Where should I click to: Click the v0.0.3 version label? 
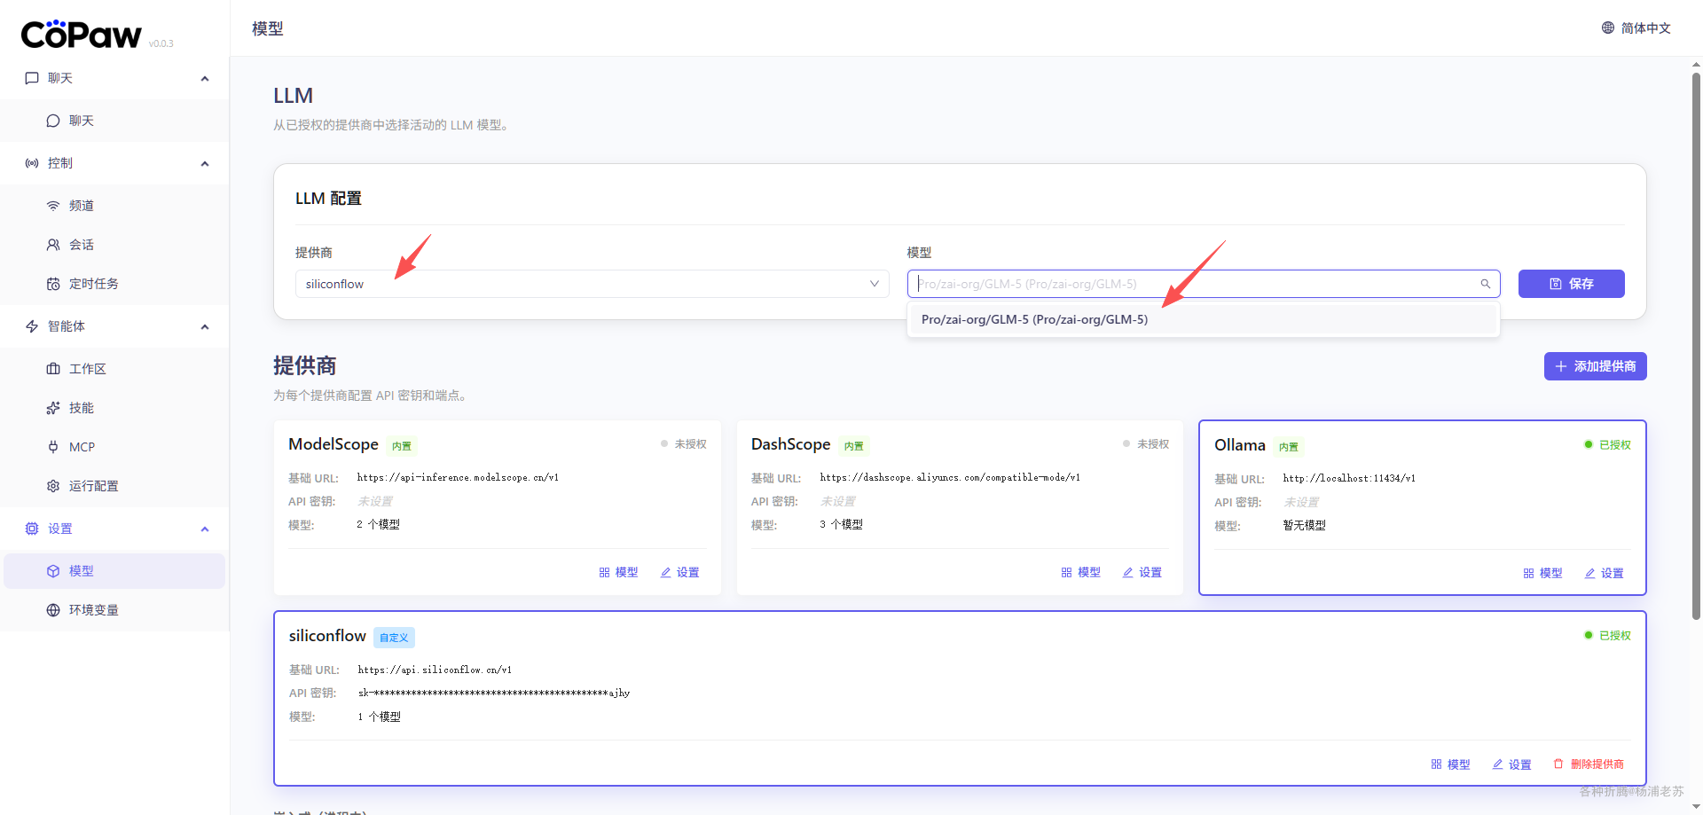click(161, 43)
